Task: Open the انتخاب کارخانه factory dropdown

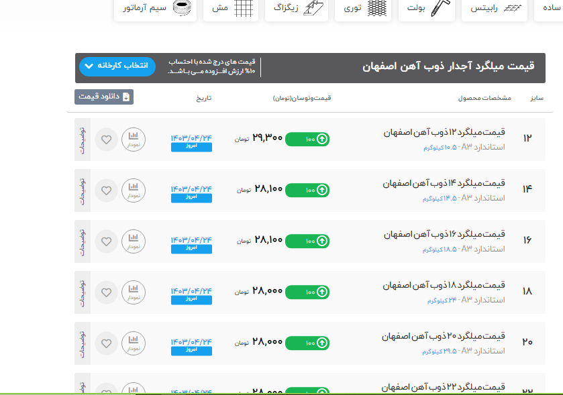Action: coord(117,66)
